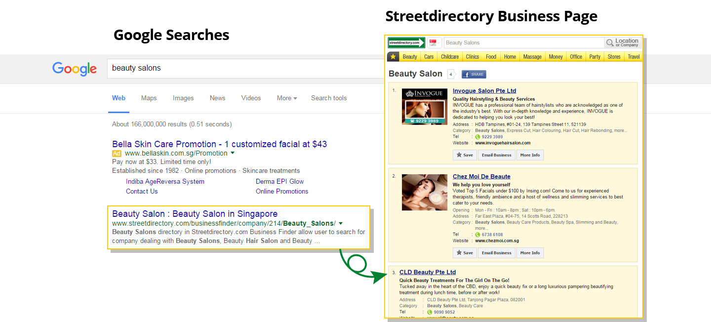The width and height of the screenshot is (711, 322).
Task: Select the Cars category tab
Action: (x=429, y=57)
